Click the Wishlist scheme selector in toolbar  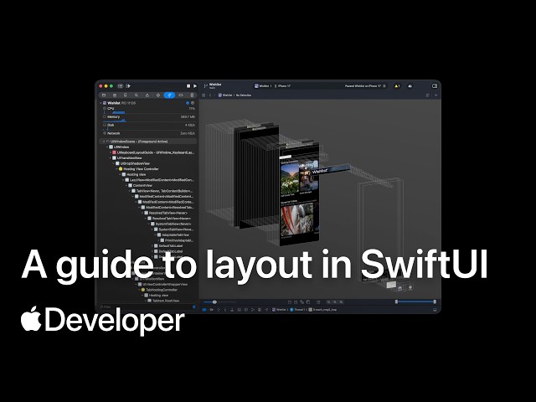pos(262,86)
